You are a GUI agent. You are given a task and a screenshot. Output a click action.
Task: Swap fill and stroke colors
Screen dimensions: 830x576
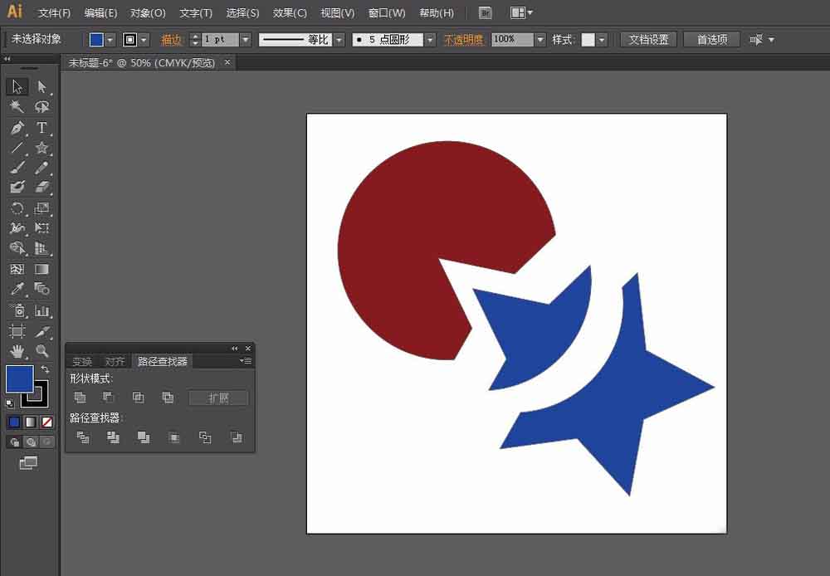pos(45,369)
